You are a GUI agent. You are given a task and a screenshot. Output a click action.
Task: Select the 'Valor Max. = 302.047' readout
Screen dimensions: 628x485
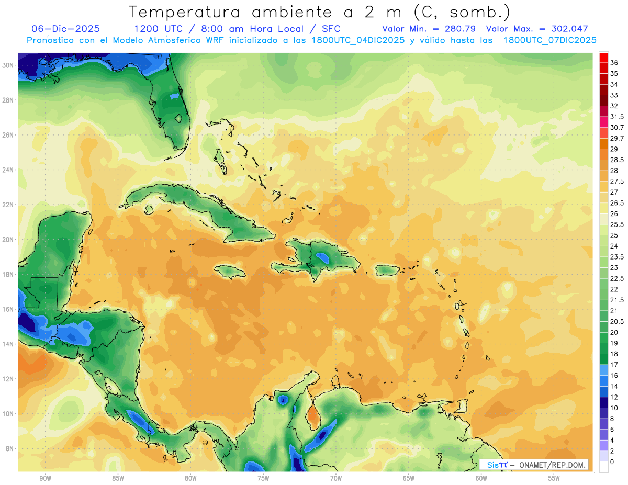[537, 29]
